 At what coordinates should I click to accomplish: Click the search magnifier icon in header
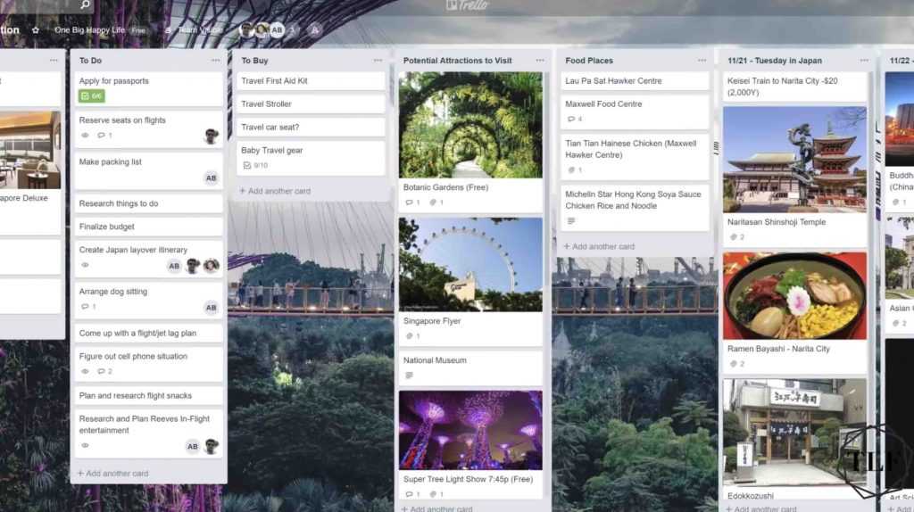(x=85, y=5)
